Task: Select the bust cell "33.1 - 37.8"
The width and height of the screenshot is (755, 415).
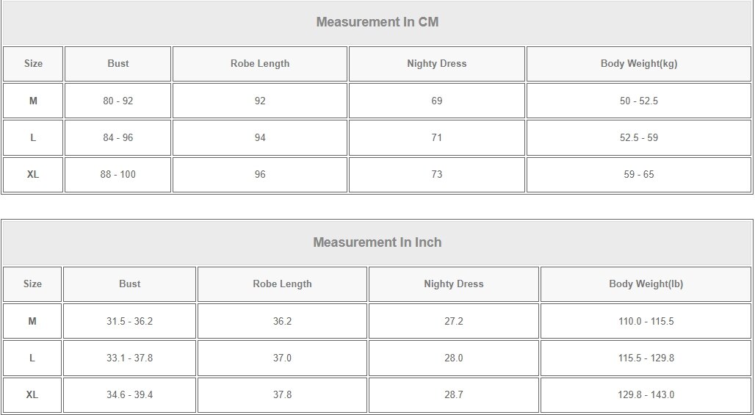Action: [x=129, y=358]
